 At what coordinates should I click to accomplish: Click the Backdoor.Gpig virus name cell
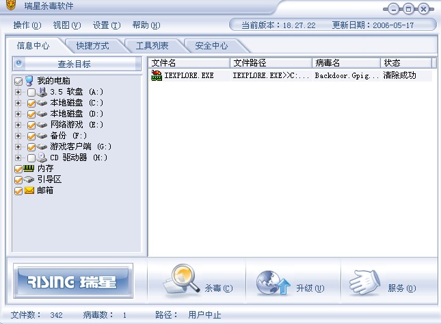347,75
